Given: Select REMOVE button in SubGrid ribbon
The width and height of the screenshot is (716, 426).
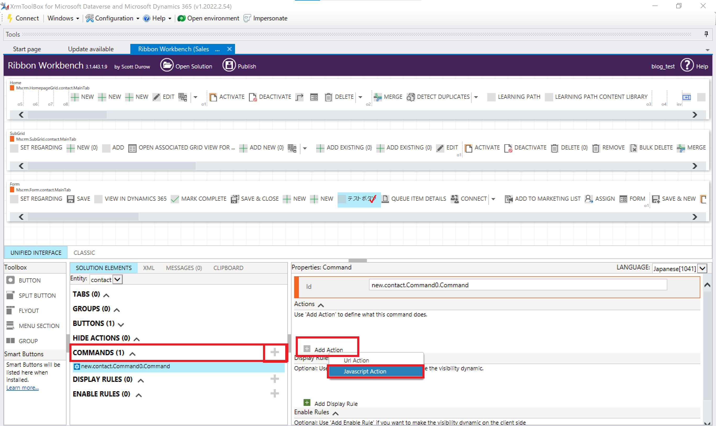Looking at the screenshot, I should [x=608, y=148].
